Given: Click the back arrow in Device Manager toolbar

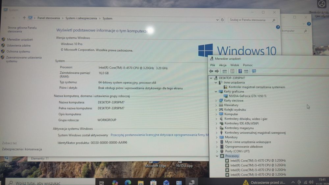Looking at the screenshot, I should click(211, 71).
